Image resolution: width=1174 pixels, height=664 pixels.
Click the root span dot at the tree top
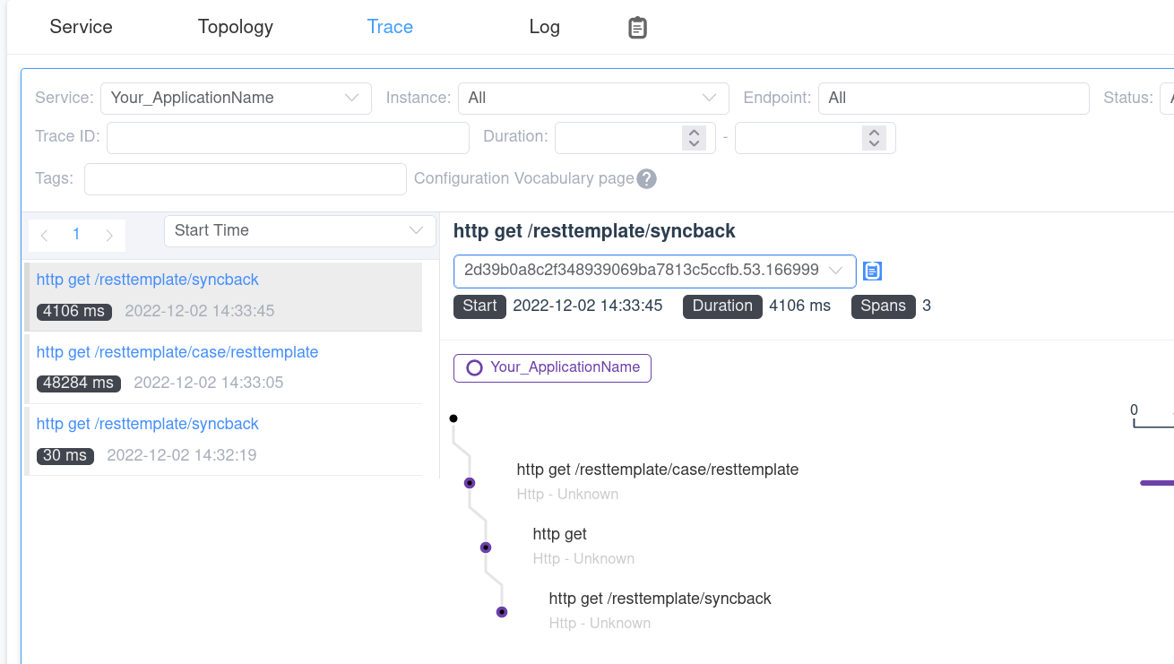click(x=453, y=418)
